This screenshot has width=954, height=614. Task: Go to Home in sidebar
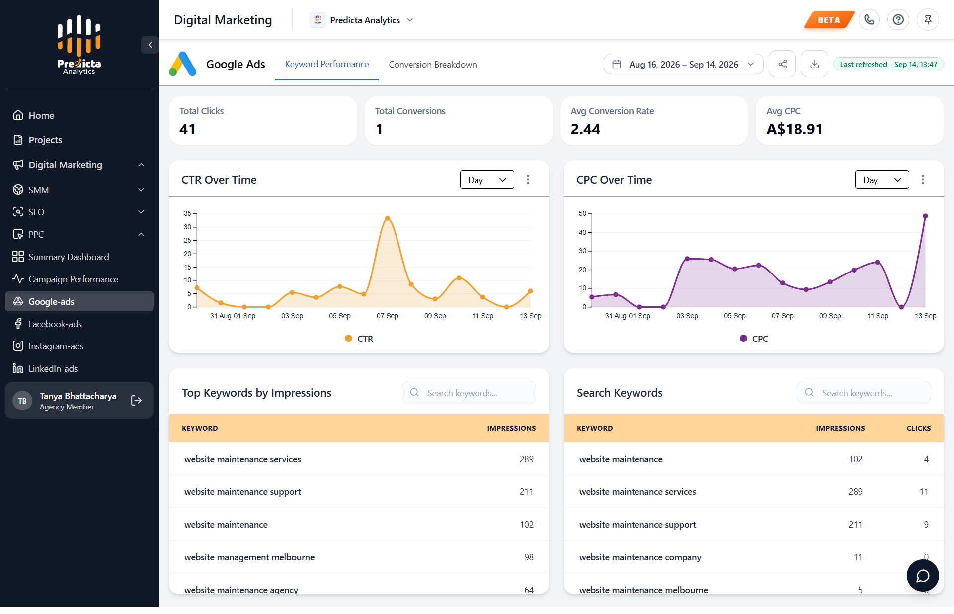[79, 115]
